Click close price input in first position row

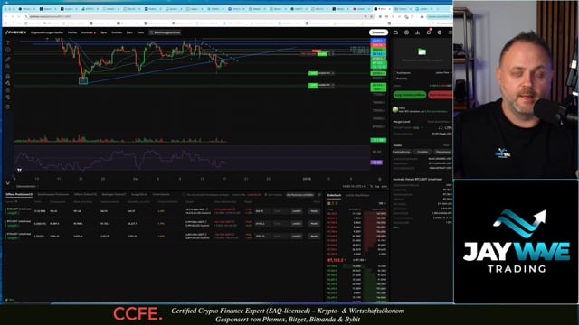(x=263, y=211)
